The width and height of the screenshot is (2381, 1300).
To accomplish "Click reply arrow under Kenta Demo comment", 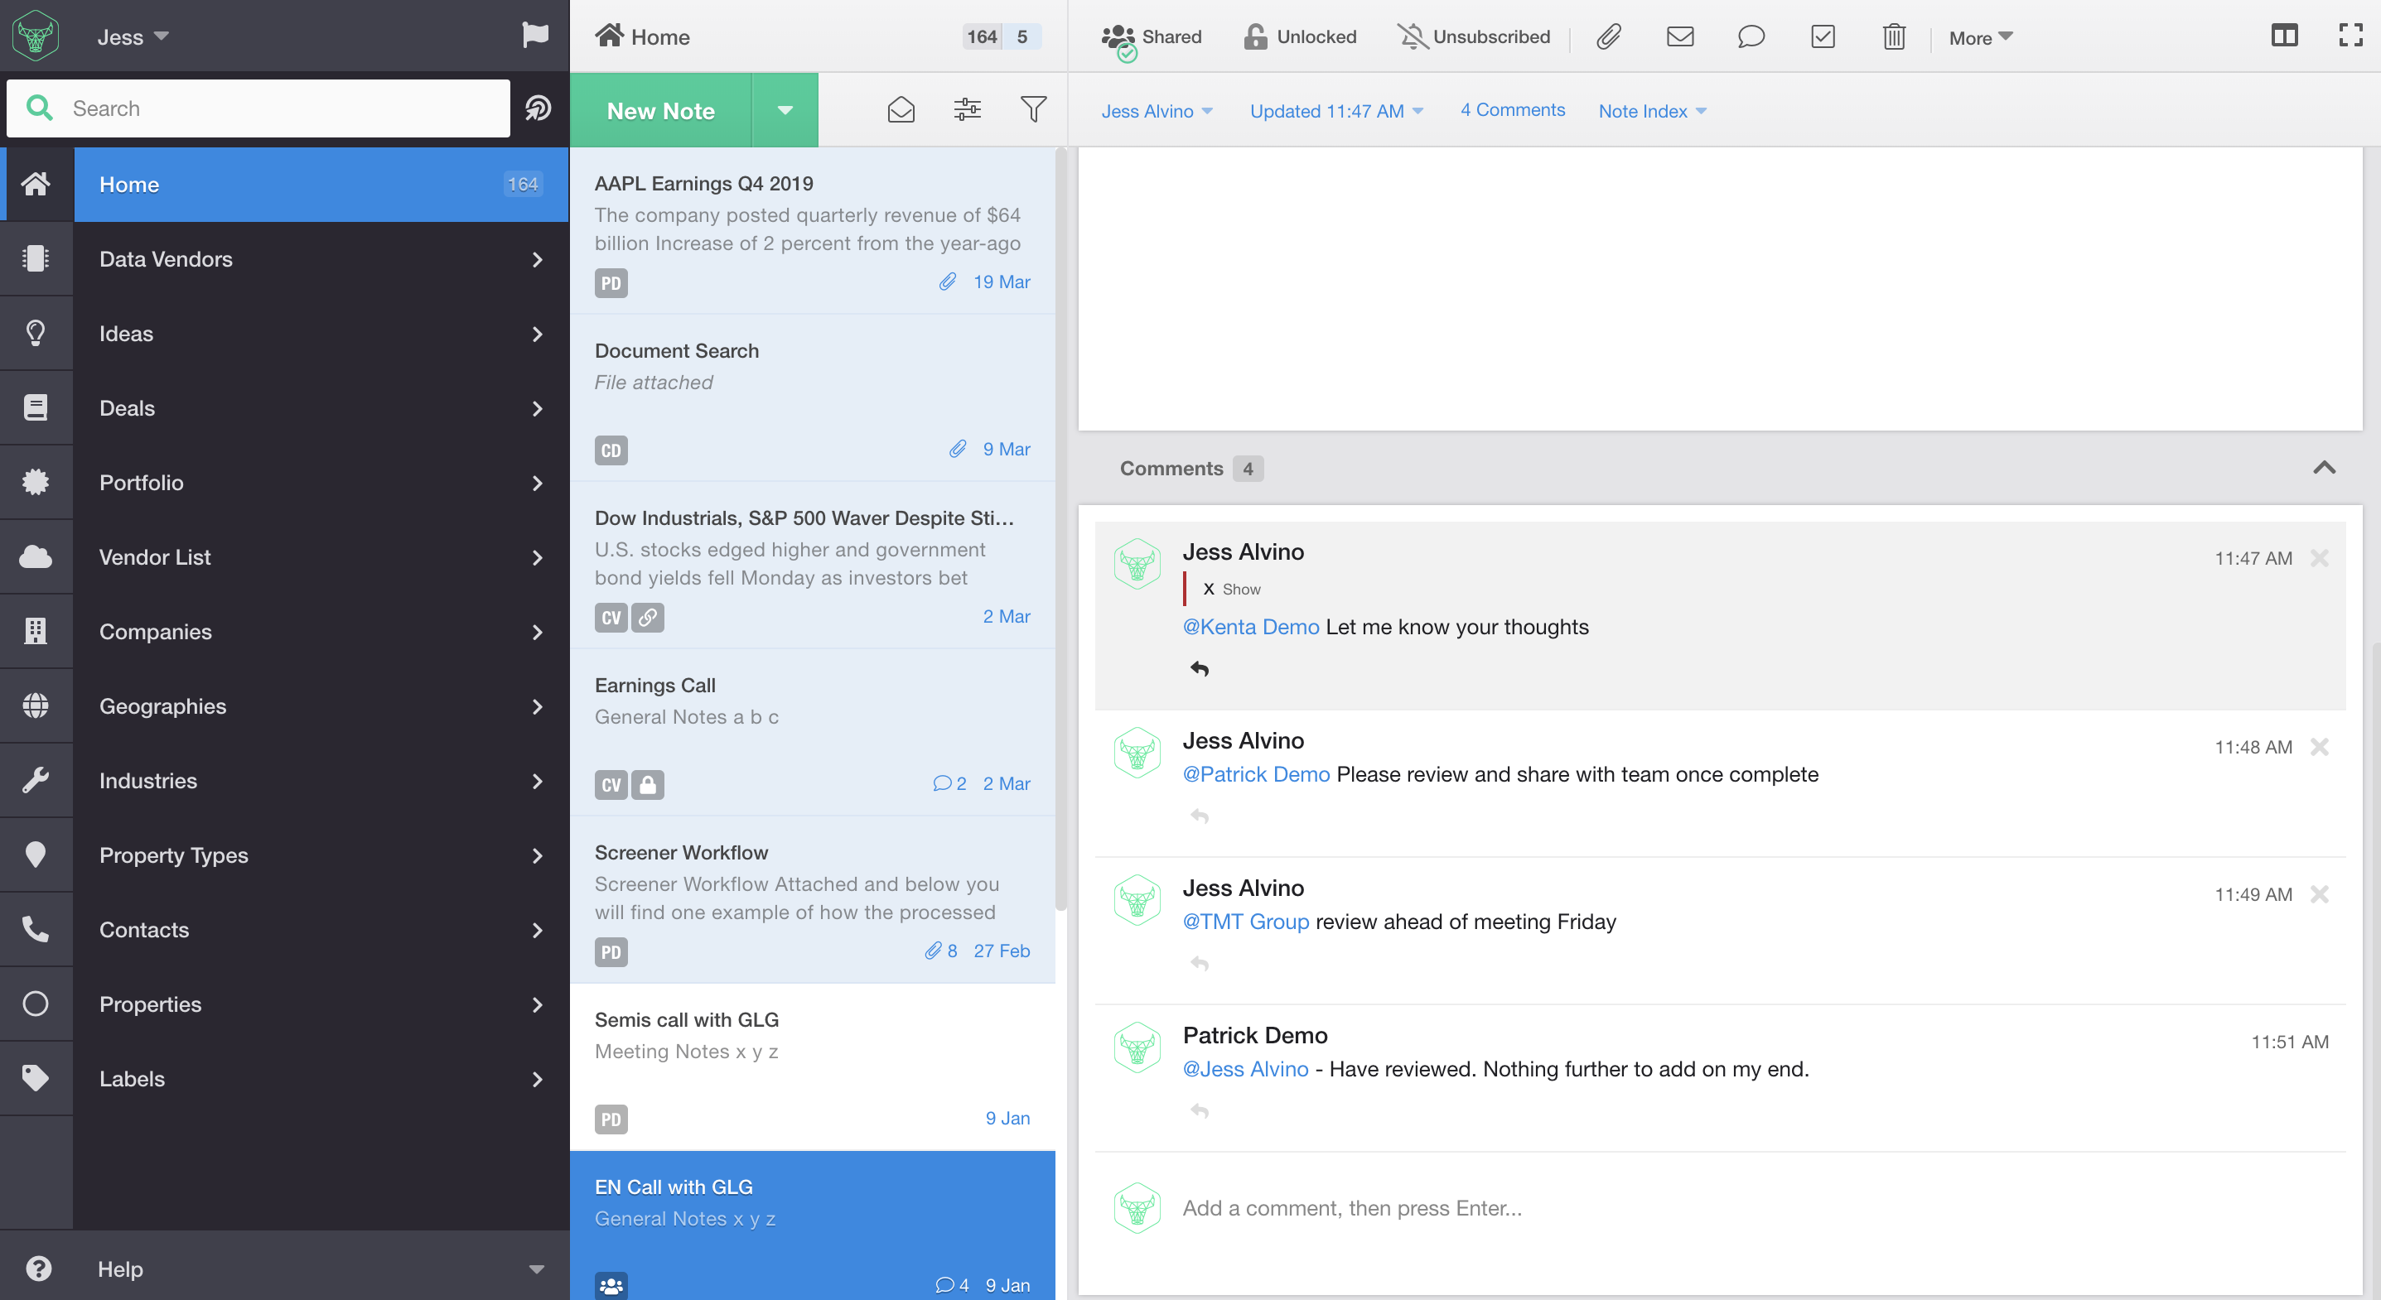I will point(1200,668).
